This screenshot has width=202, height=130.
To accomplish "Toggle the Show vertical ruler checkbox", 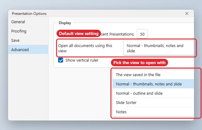I will coord(61,60).
